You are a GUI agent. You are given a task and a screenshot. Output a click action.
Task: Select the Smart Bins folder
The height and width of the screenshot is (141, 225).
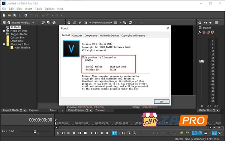[x=16, y=41]
